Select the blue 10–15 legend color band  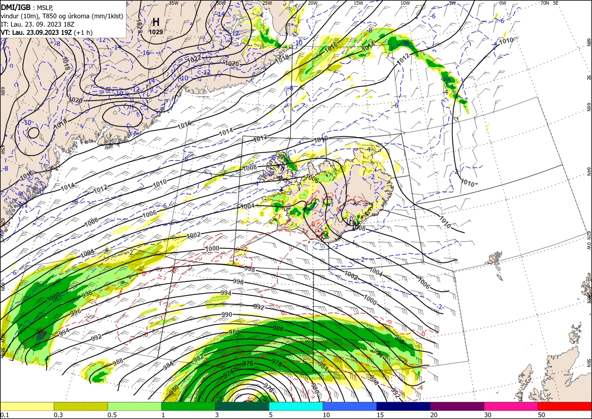pos(350,406)
